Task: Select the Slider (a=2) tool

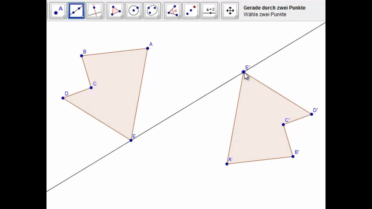Action: (209, 11)
